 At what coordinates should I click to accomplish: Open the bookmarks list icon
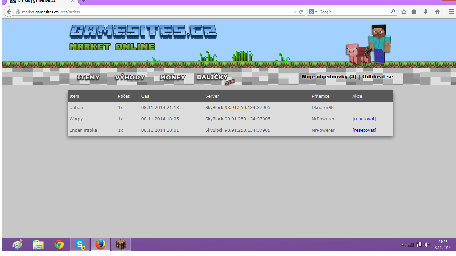(x=414, y=12)
